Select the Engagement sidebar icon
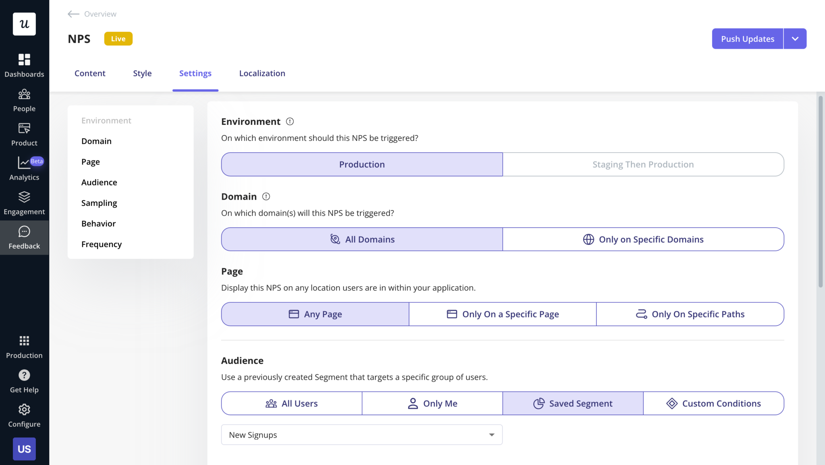Screen dimensions: 825x465 pos(24,203)
